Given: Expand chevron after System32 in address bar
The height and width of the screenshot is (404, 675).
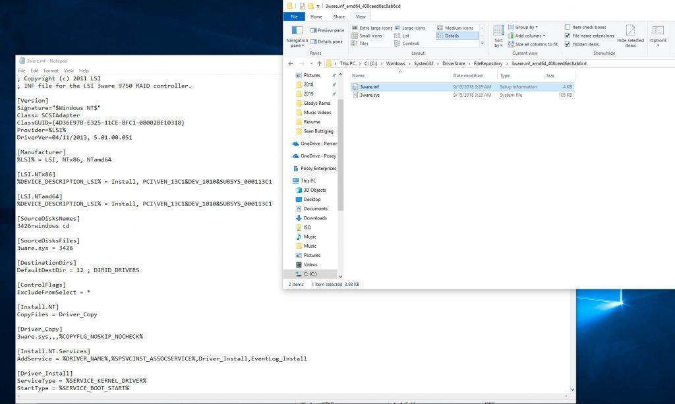Looking at the screenshot, I should tap(438, 64).
